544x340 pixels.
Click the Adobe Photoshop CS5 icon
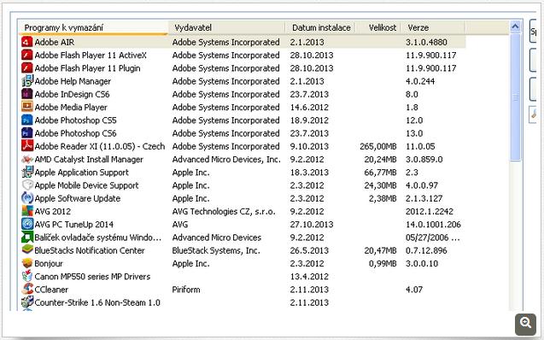[x=27, y=120]
